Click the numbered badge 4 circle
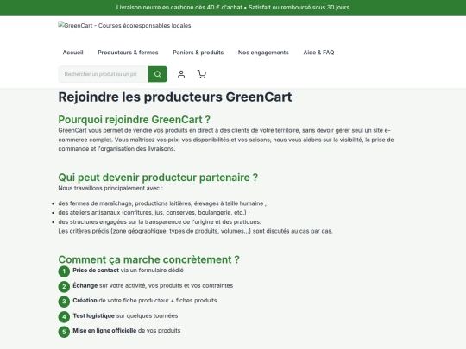 (64, 316)
